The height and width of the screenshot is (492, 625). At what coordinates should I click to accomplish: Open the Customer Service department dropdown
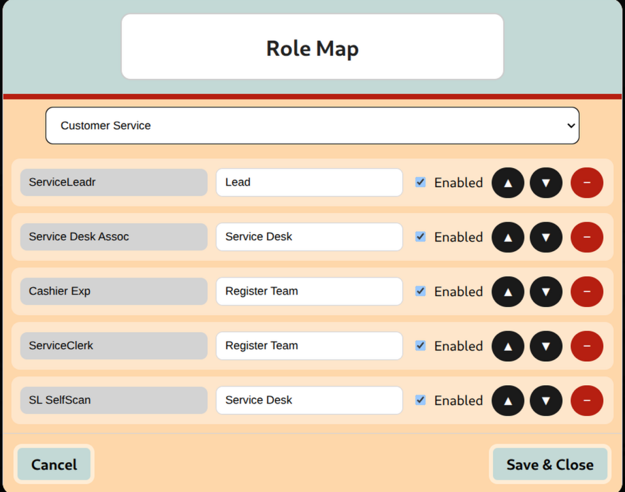pyautogui.click(x=312, y=125)
